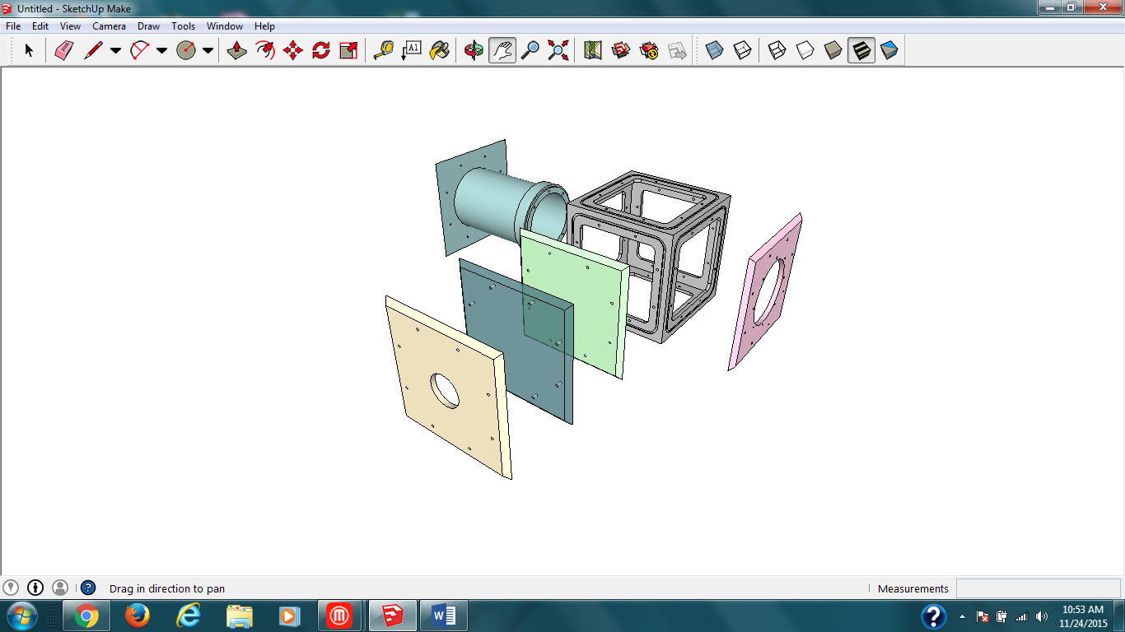
Task: Select the Eraser tool
Action: (x=64, y=51)
